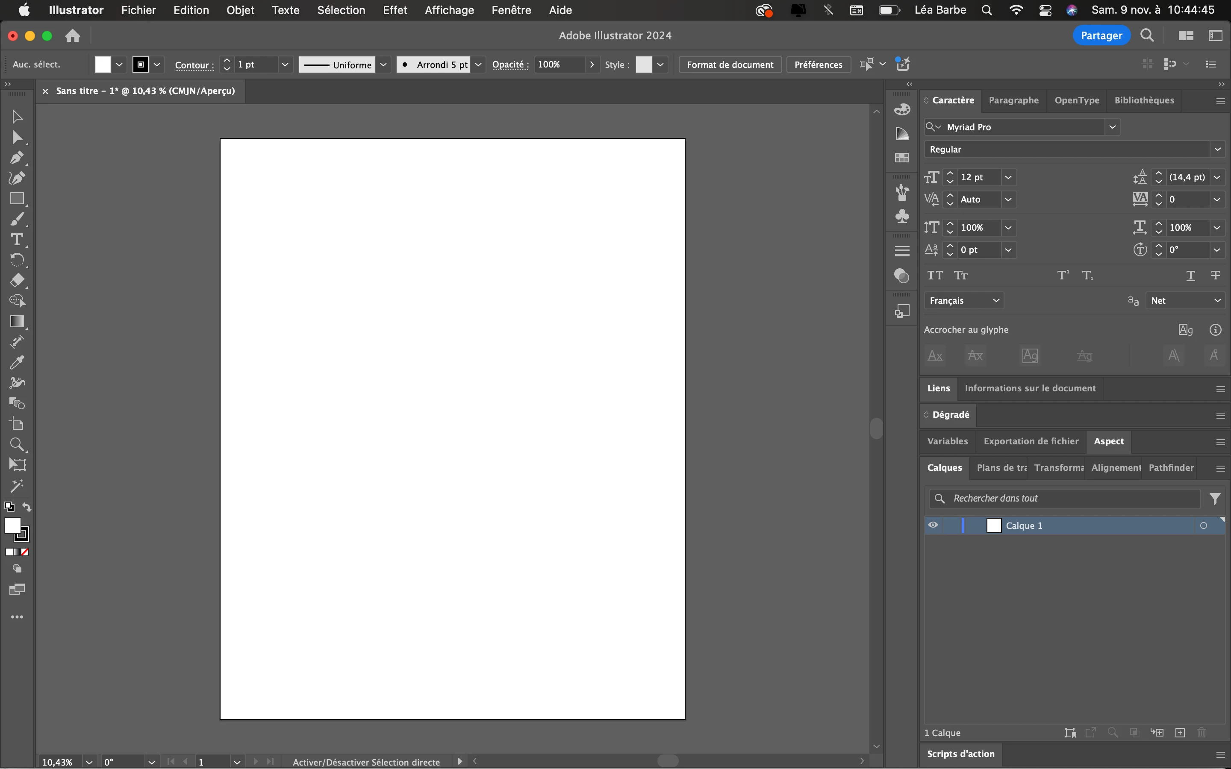Hide Calque 1 with eye icon
Image resolution: width=1231 pixels, height=769 pixels.
933,525
